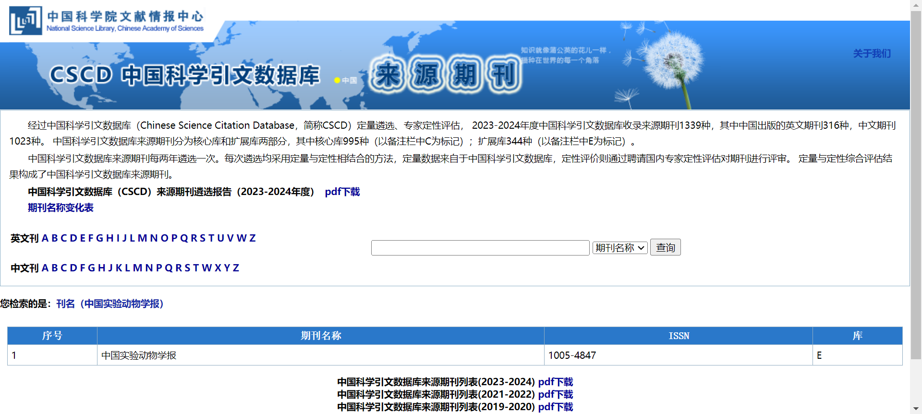The width and height of the screenshot is (922, 414).
Task: Click the National Science Library logo
Action: tap(107, 21)
